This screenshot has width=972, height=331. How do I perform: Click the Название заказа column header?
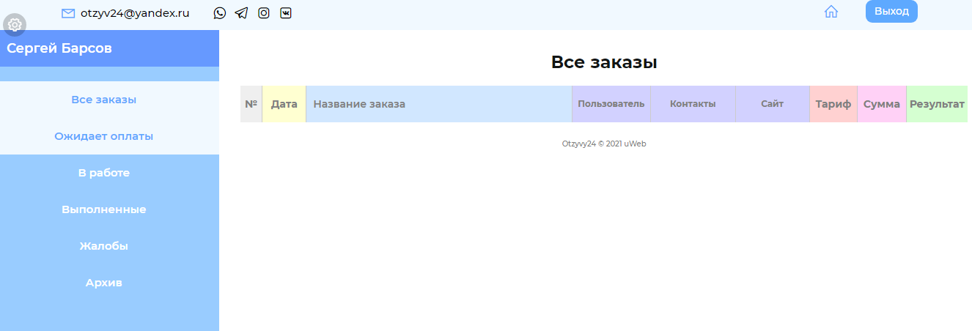point(439,104)
